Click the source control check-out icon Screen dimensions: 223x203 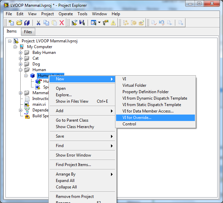coord(170,23)
